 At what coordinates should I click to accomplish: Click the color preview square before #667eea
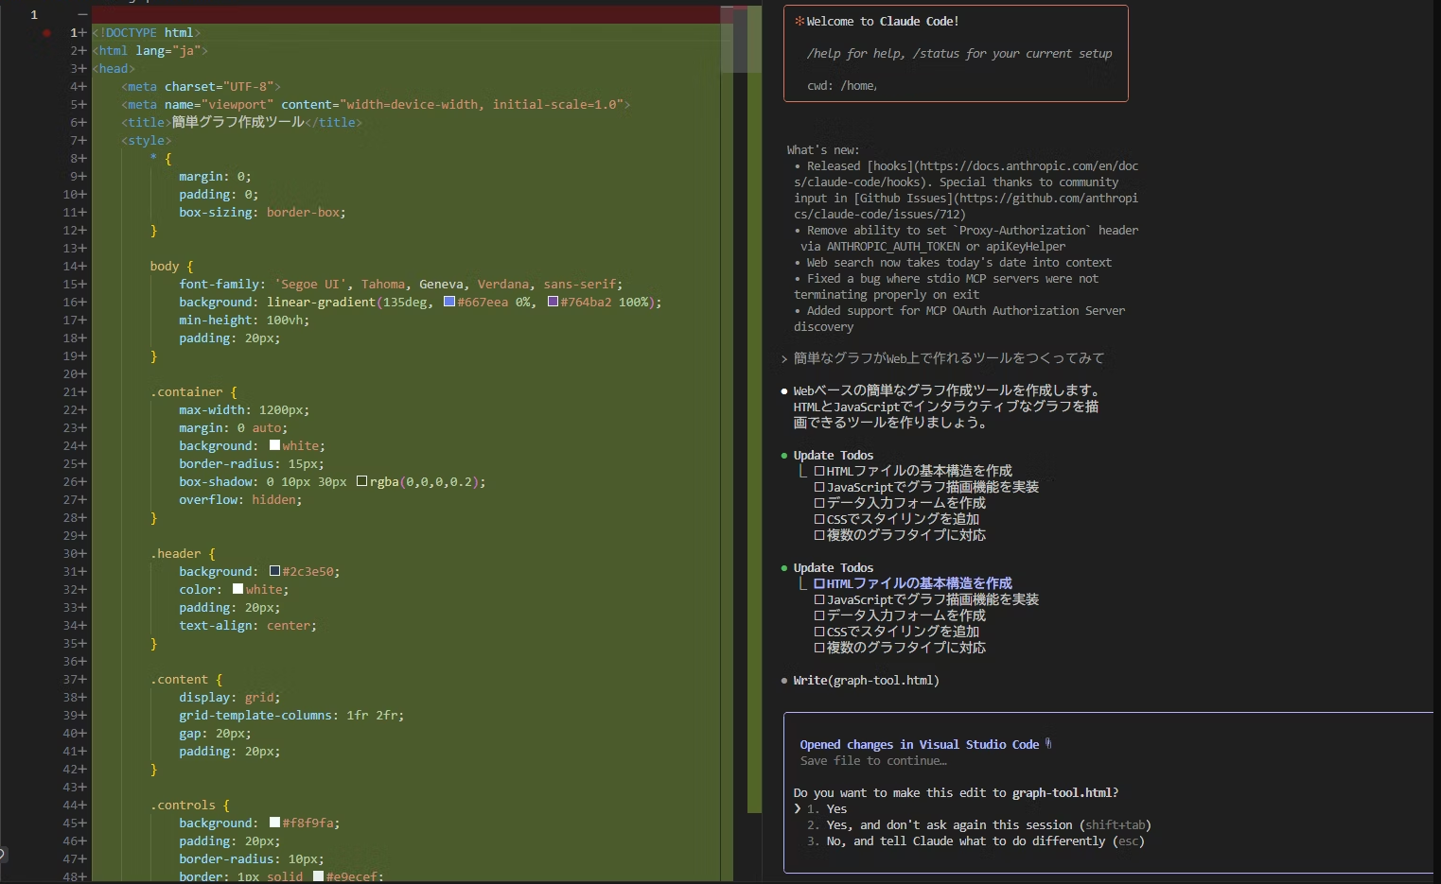[x=449, y=302]
